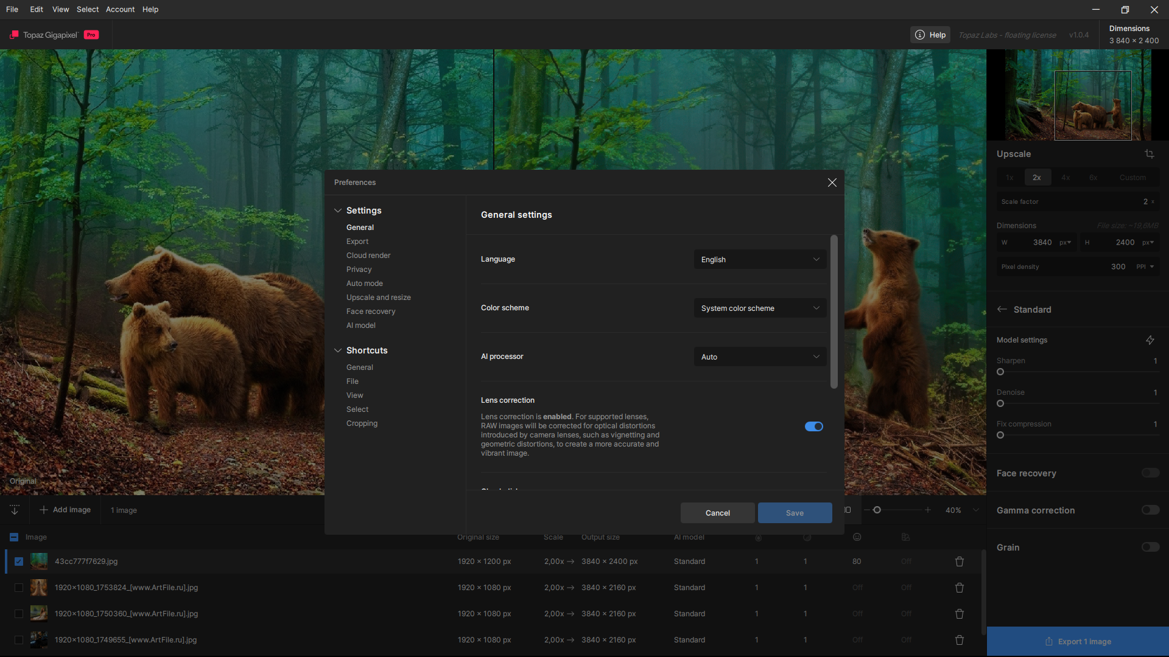Click the collapse panel arrow icon near Add image
Viewport: 1169px width, 657px height.
pos(15,510)
